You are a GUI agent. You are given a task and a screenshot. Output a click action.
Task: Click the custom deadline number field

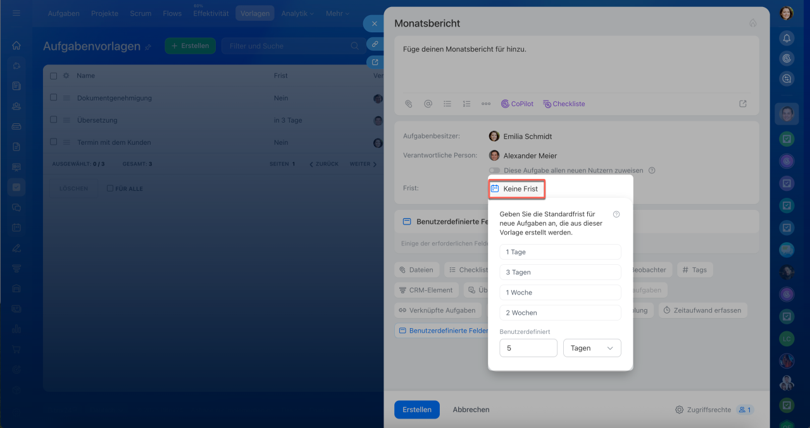tap(528, 348)
